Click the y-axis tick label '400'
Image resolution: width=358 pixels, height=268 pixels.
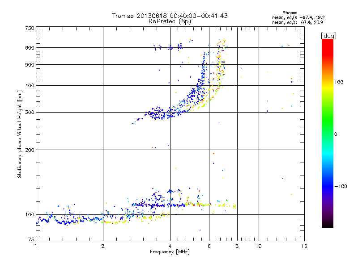tap(30, 86)
